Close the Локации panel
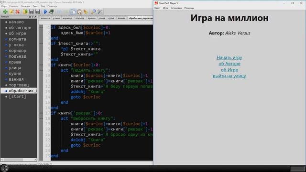 click(x=35, y=17)
